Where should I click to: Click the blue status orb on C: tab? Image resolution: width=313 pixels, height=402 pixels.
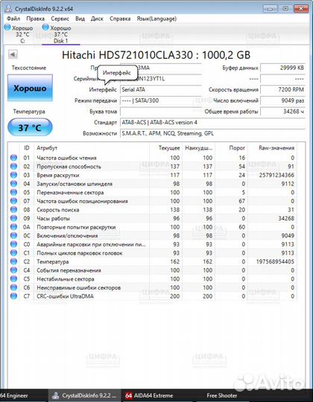tap(7, 28)
